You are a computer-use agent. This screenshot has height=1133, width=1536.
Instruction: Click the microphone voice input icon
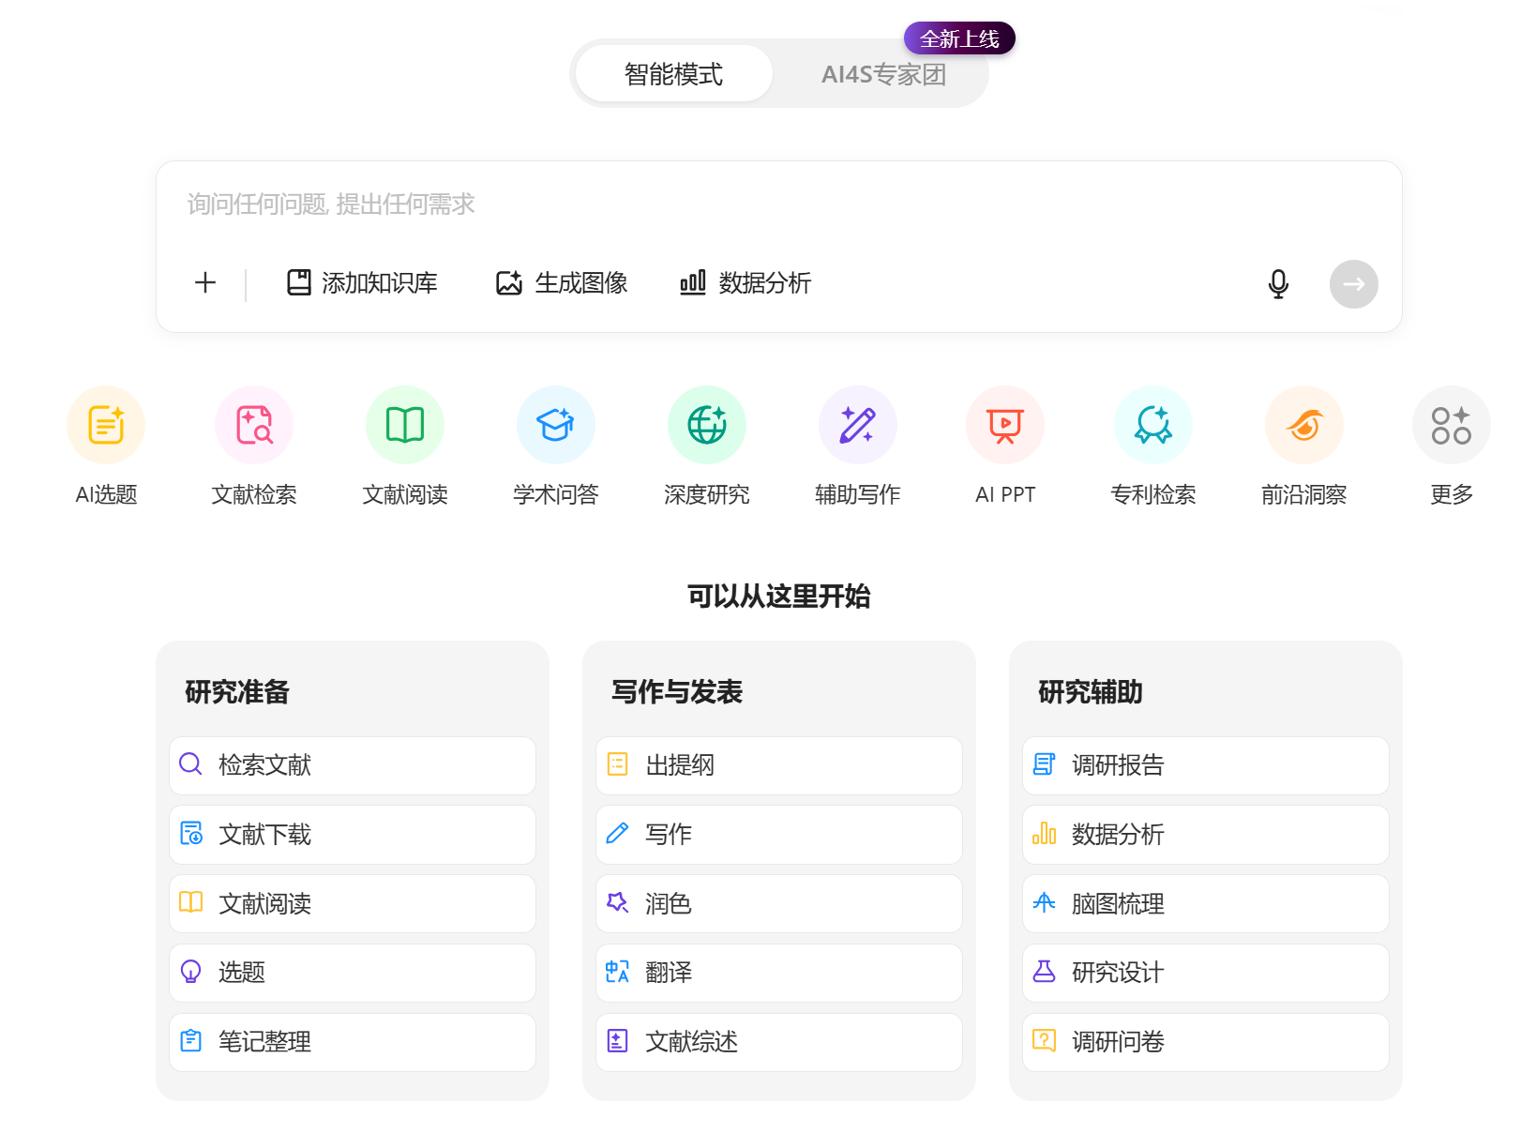(1278, 283)
